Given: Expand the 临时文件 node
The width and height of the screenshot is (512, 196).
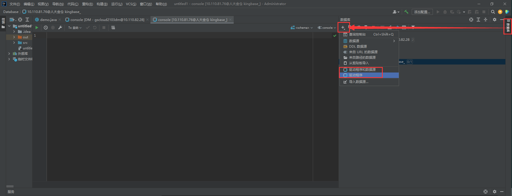Looking at the screenshot, I should coord(9,59).
